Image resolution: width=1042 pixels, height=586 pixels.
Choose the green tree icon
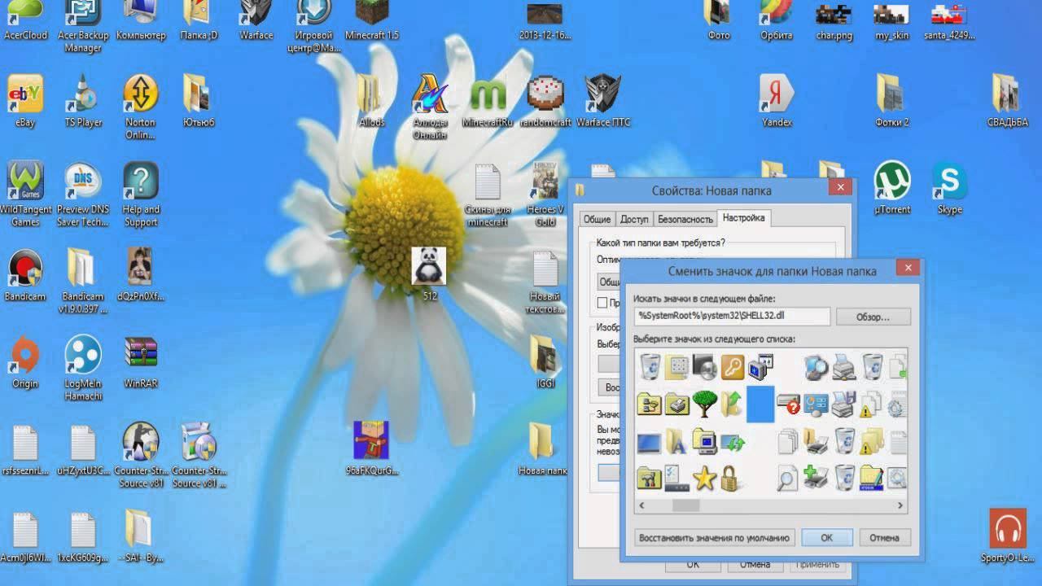pos(704,404)
